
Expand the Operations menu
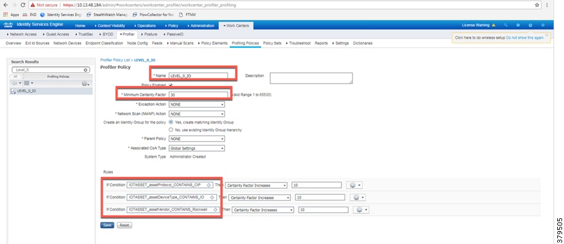(x=145, y=26)
